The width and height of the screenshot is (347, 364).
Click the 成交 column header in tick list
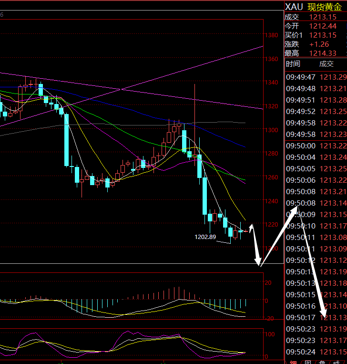327,64
